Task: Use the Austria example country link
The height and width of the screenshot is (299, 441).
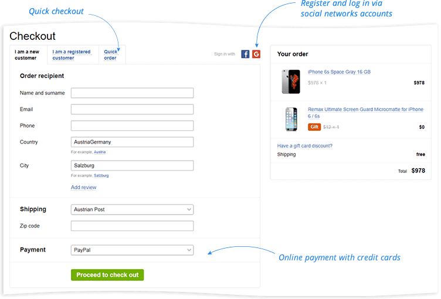Action: pos(100,152)
